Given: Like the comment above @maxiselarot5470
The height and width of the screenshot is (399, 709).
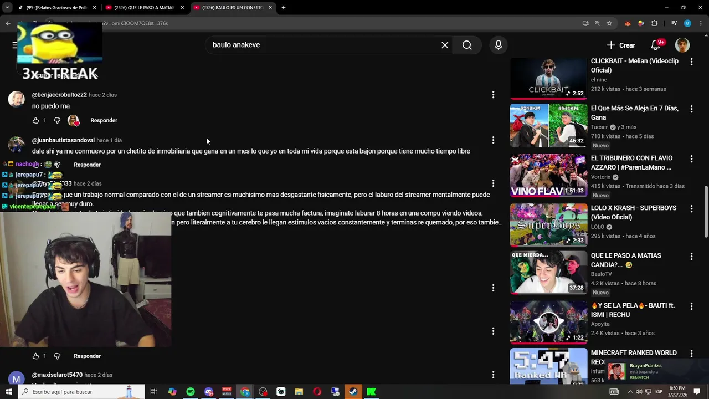Looking at the screenshot, I should (36, 356).
